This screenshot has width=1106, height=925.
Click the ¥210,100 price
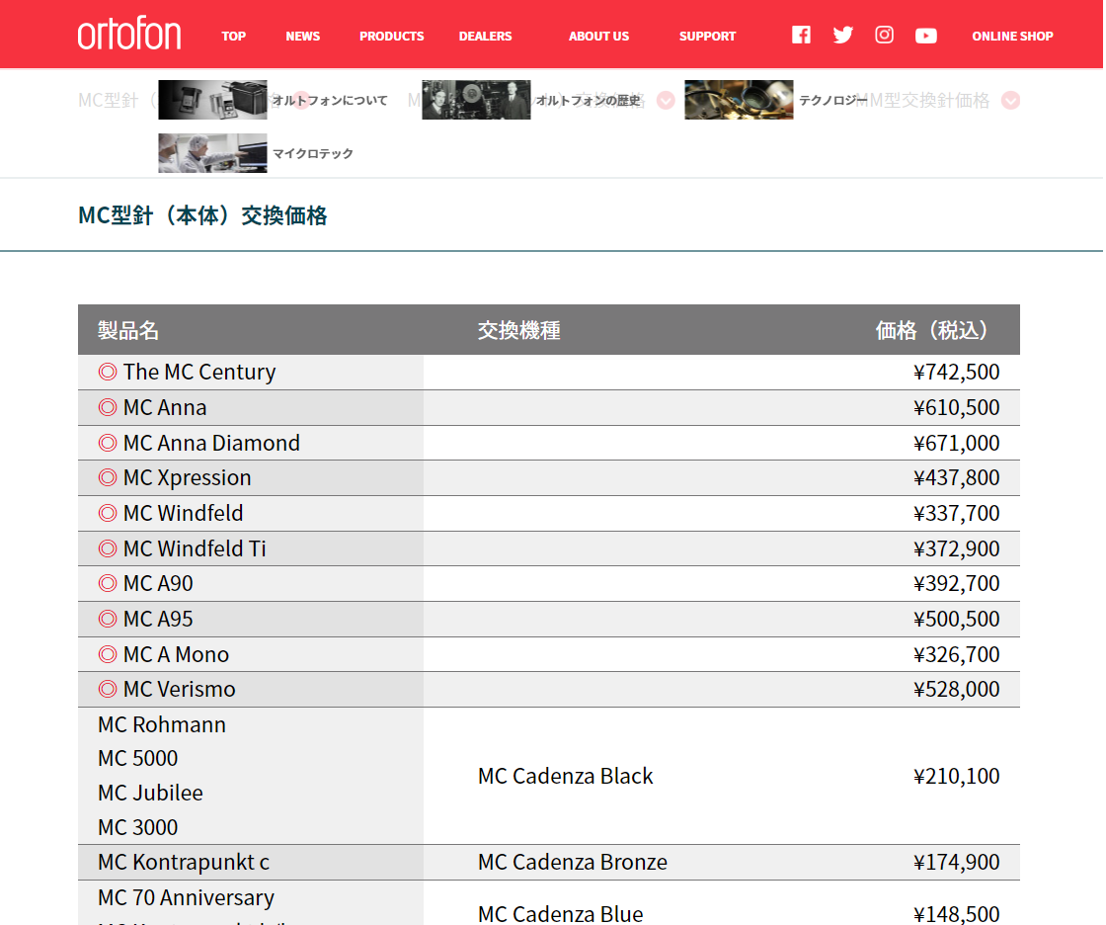957,776
